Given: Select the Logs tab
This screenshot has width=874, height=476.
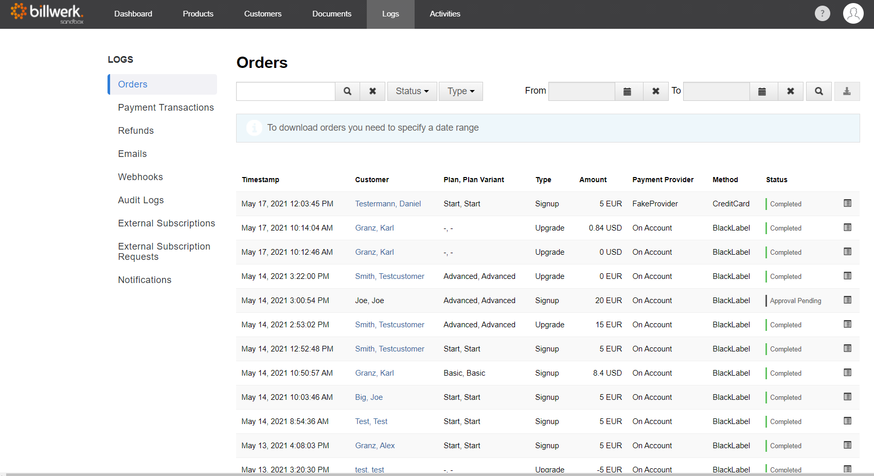Looking at the screenshot, I should coord(390,14).
